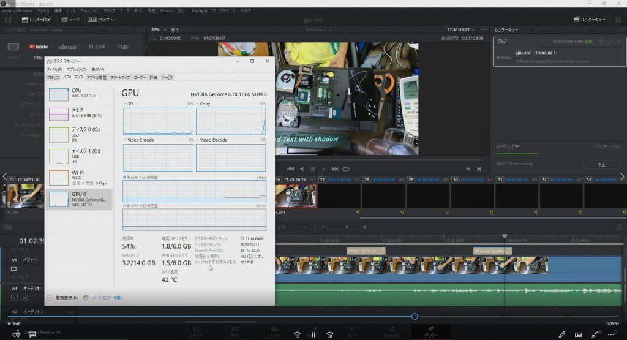
Task: Click the forward 30 seconds icon
Action: (329, 334)
